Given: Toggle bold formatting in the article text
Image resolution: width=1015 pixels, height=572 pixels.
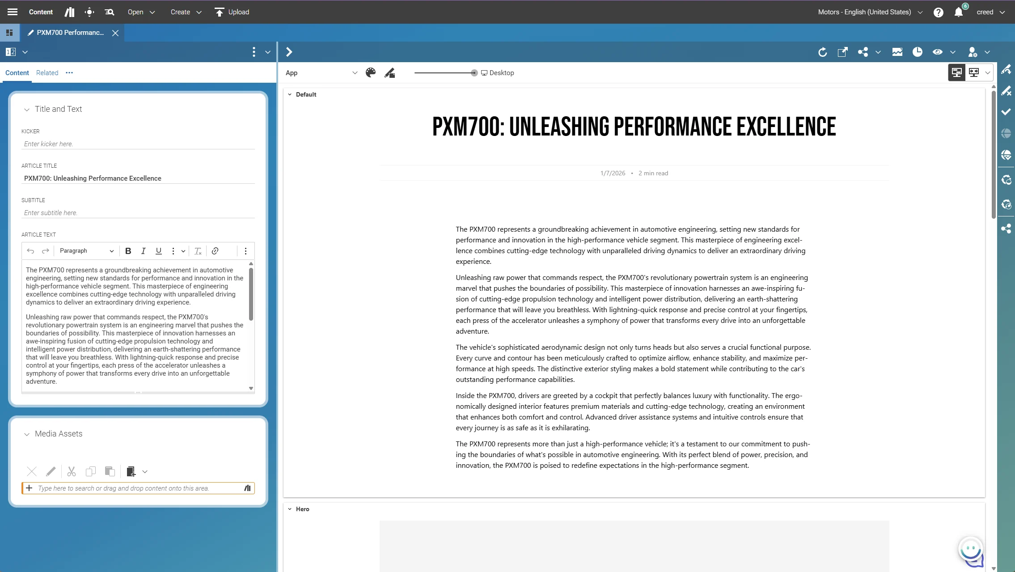Looking at the screenshot, I should (128, 251).
